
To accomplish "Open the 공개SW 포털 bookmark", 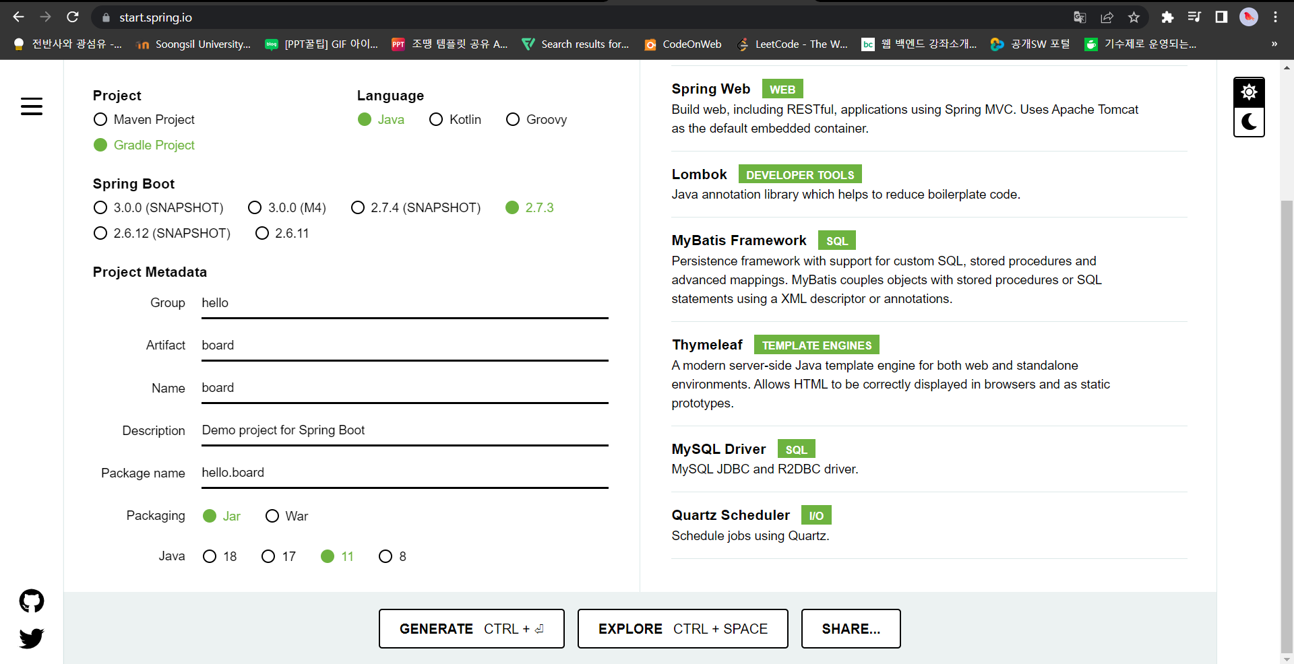I will (x=1030, y=44).
